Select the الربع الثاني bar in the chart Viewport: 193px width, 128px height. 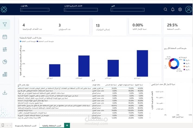pyautogui.click(x=113, y=68)
